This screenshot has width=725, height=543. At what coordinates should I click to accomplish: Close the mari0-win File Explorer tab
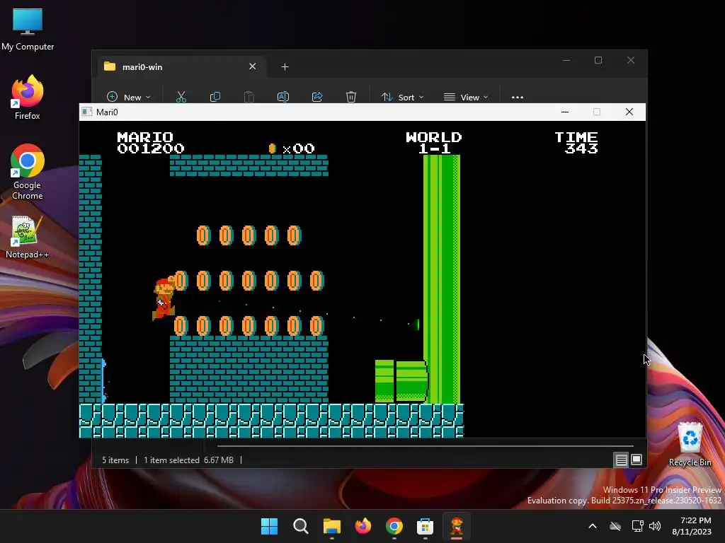tap(253, 66)
